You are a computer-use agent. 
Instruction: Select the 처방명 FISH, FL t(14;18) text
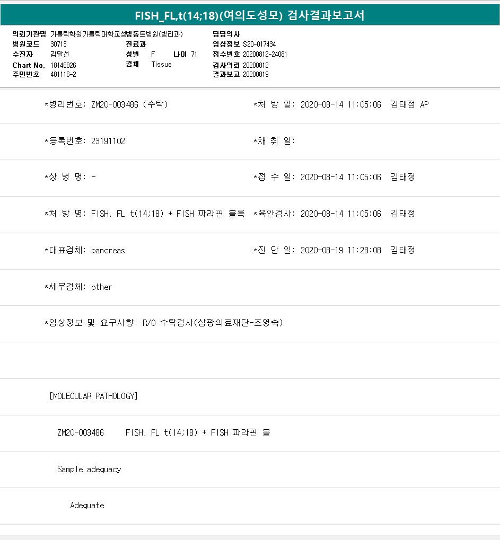(168, 214)
